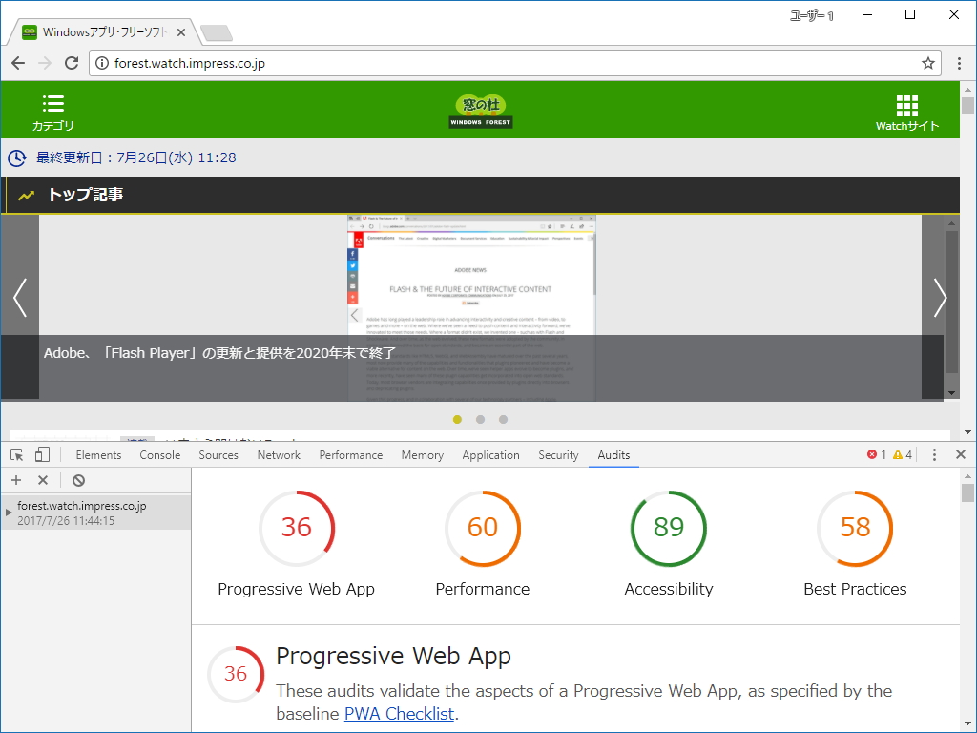Clear all audits with the block icon
The image size is (977, 733).
(78, 480)
